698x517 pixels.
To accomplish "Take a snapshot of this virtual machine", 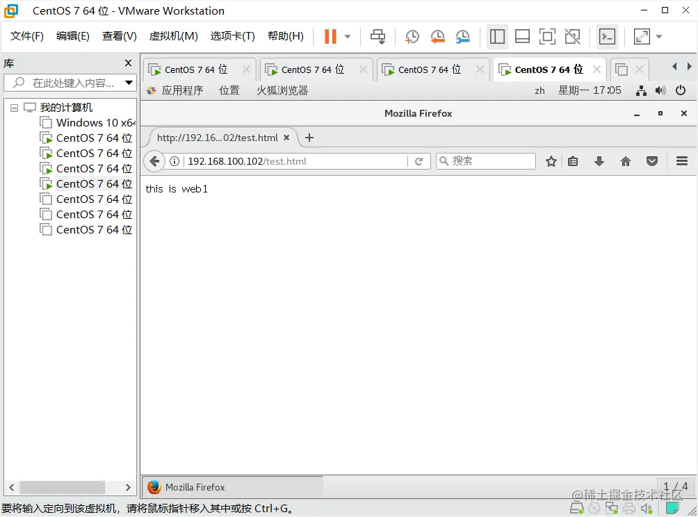I will coord(412,37).
